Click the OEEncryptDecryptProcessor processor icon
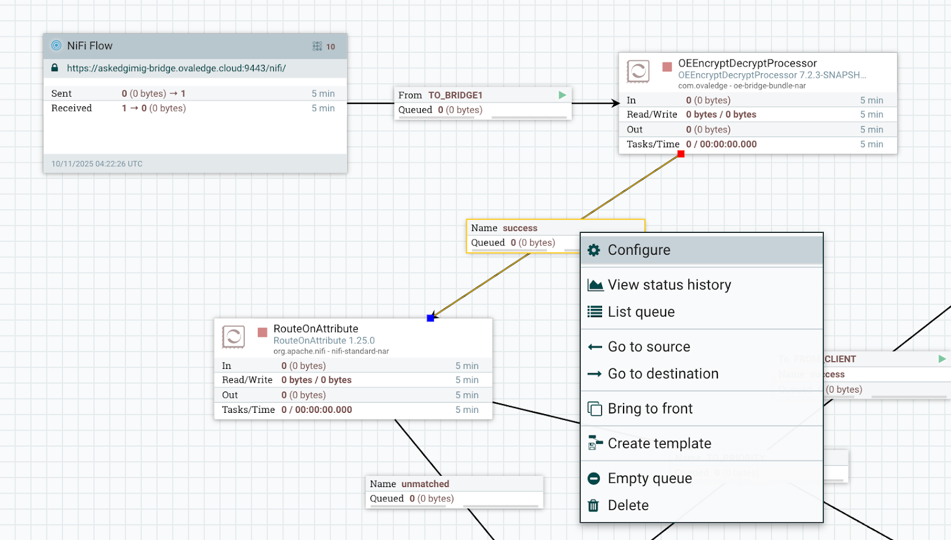 click(x=638, y=72)
